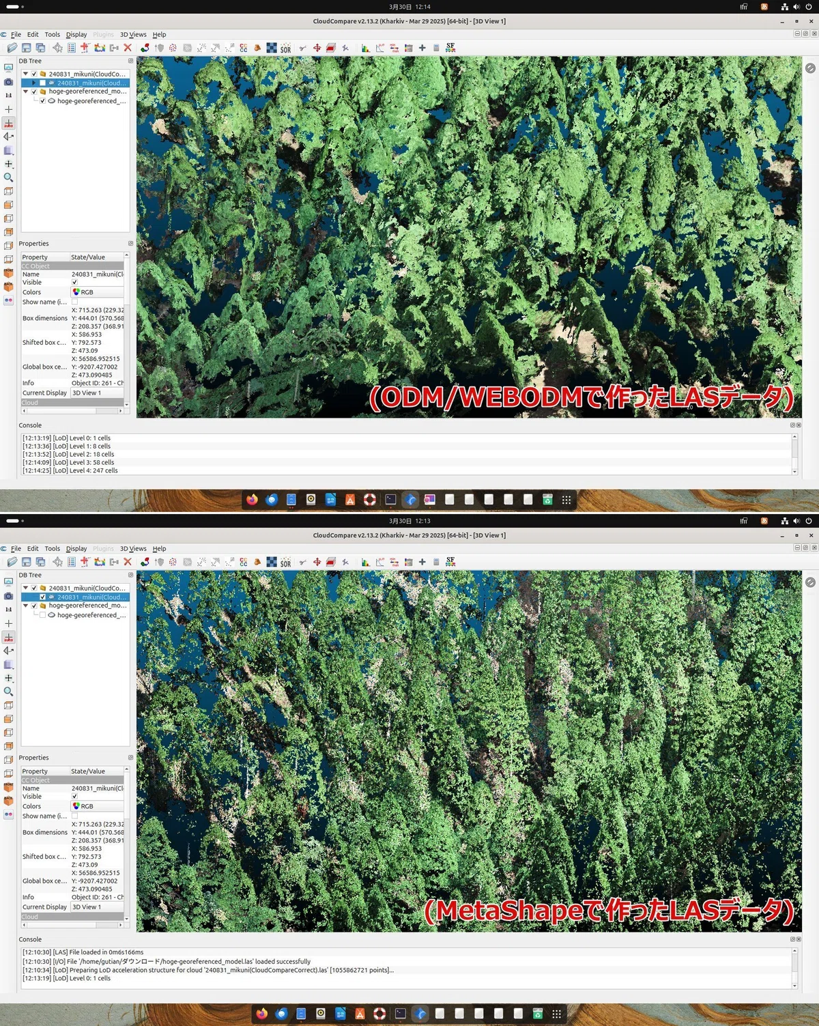Float the DB Tree panel in ODM/WEBODM window

[130, 61]
